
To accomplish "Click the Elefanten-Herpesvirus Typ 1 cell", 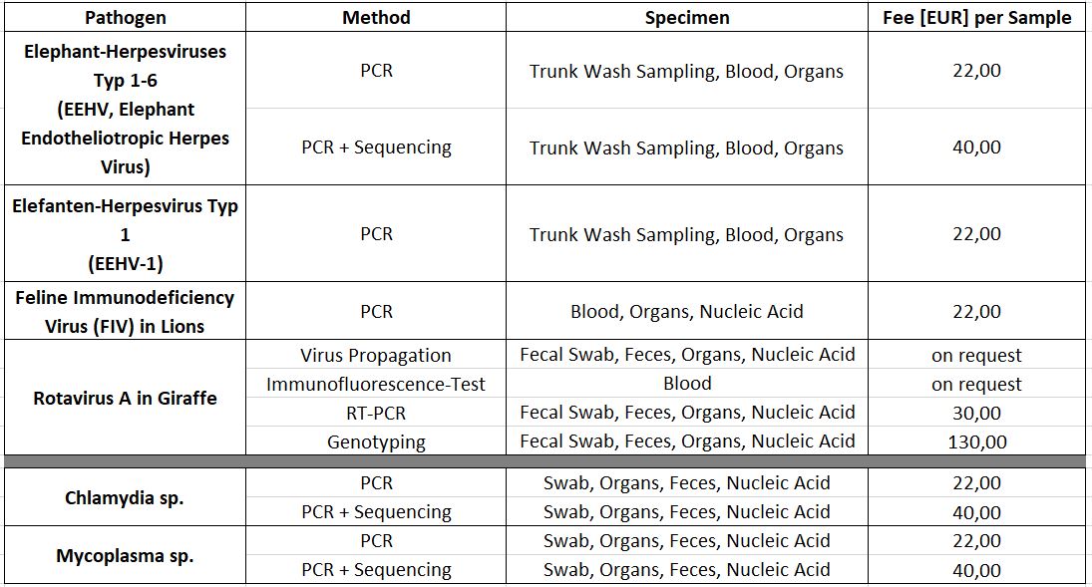I will (126, 234).
